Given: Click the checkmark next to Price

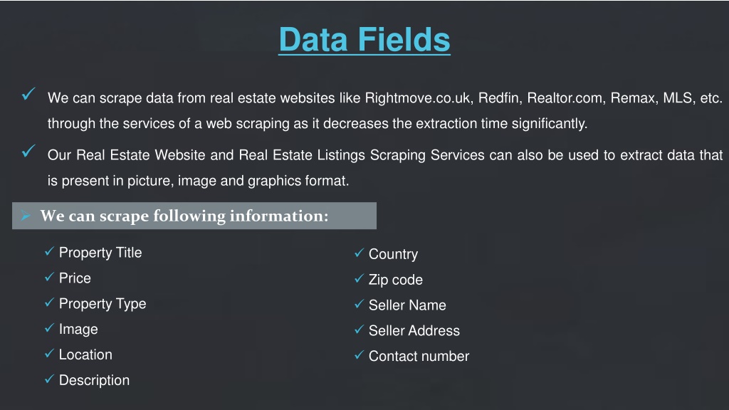Looking at the screenshot, I should 49,277.
